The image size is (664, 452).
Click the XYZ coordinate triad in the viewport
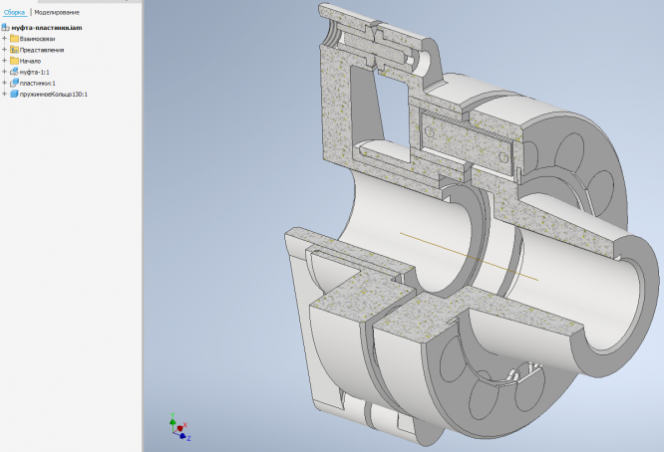coord(179,428)
